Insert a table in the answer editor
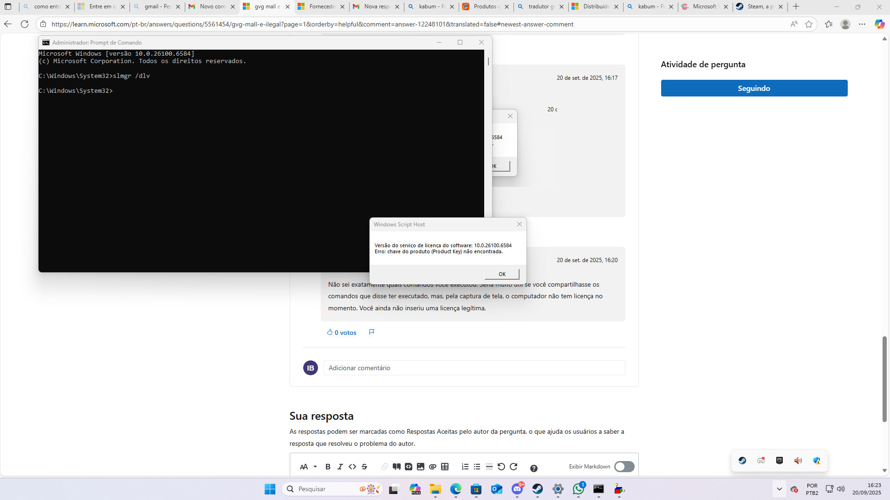This screenshot has width=890, height=500. (445, 467)
